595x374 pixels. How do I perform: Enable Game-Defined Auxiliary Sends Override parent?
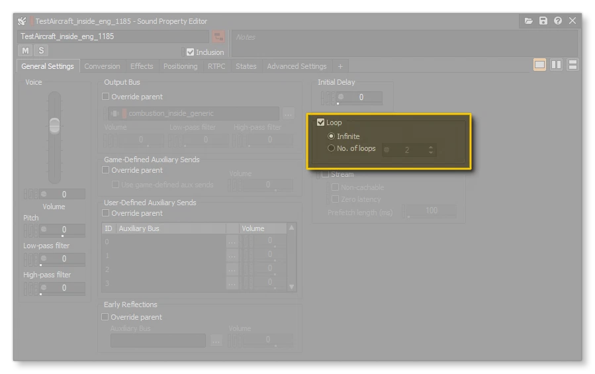point(105,170)
